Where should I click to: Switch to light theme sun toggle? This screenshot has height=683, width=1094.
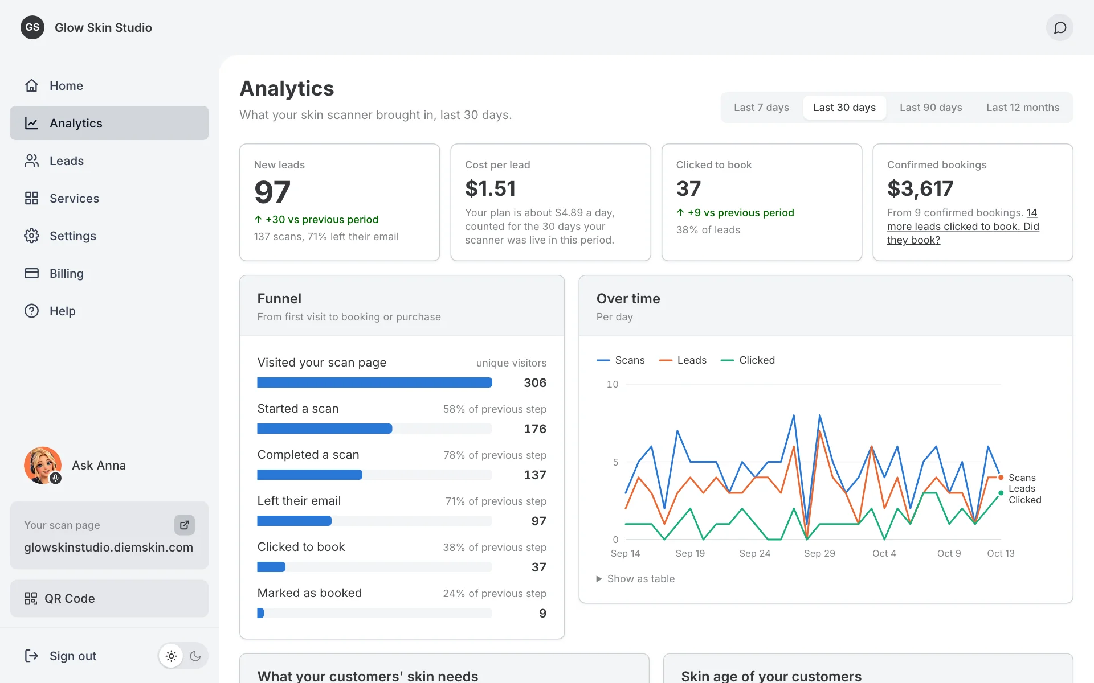[x=171, y=656]
